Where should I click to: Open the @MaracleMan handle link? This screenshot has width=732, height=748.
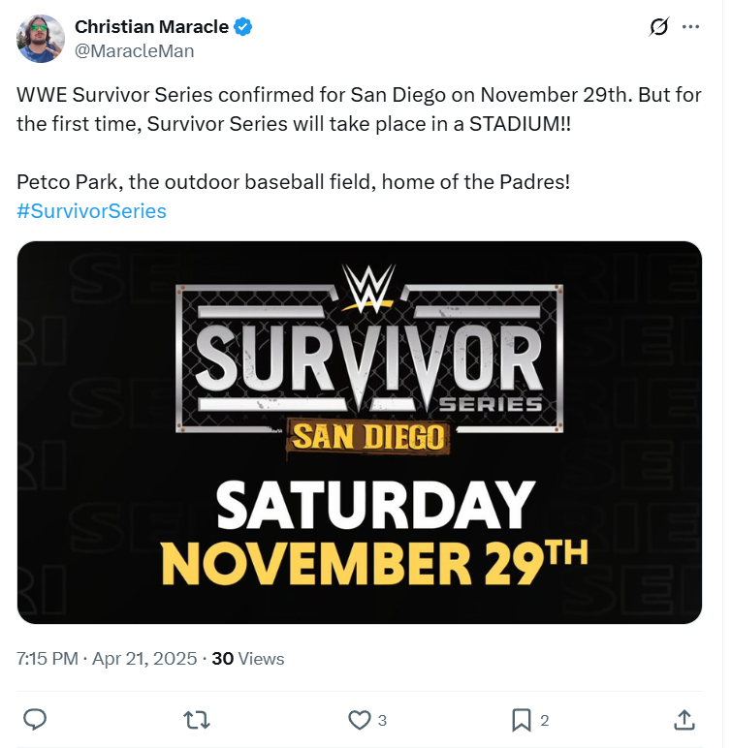134,51
